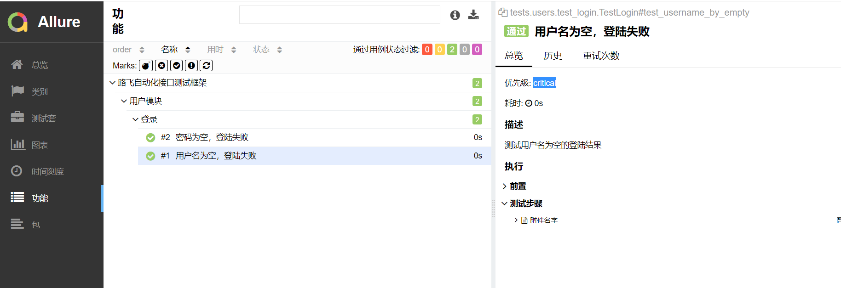Toggle the gray skipped status filter
This screenshot has height=288, width=841.
click(x=465, y=49)
